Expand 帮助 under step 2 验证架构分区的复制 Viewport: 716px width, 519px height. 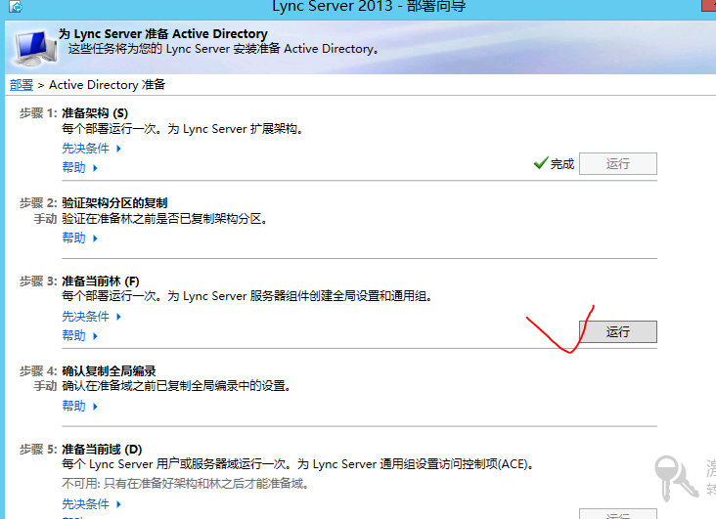(80, 238)
